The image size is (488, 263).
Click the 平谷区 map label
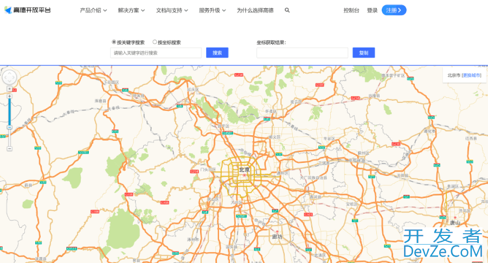329,139
